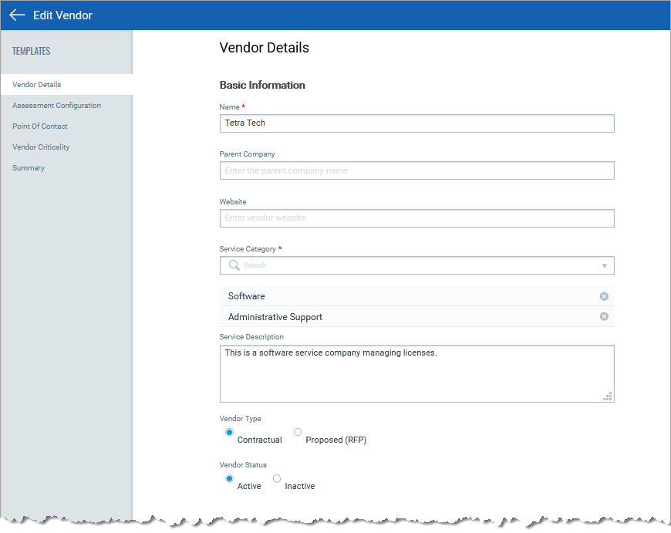Image resolution: width=671 pixels, height=533 pixels.
Task: Remove the Administrative Support category
Action: pos(604,317)
